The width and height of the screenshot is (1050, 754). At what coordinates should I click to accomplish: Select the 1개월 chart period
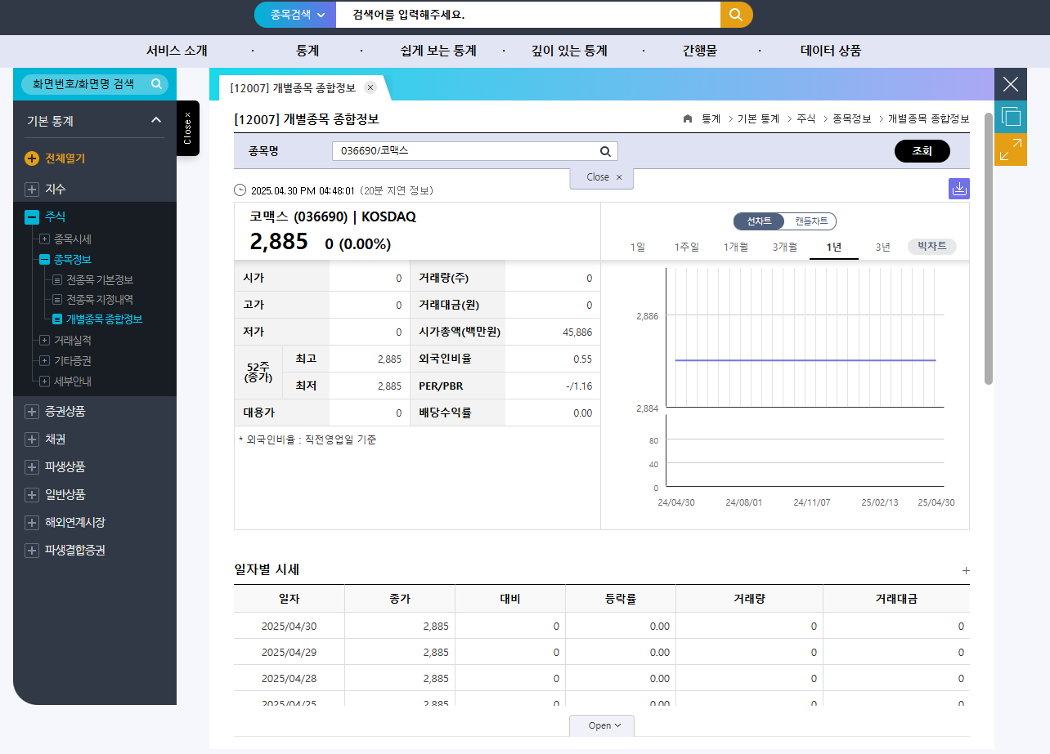tap(736, 247)
